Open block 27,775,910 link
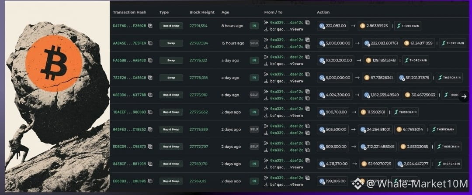Viewport: 472px width, 195px height. (x=198, y=95)
